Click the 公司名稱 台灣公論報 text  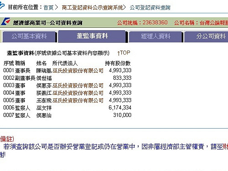[201, 23]
